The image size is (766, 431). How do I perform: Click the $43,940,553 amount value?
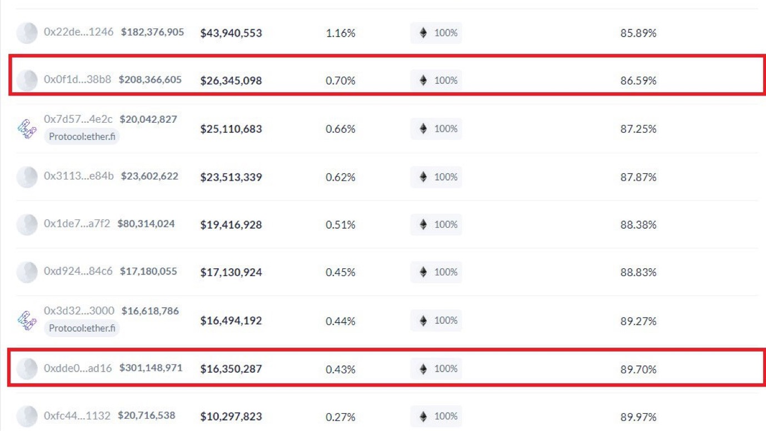click(231, 33)
